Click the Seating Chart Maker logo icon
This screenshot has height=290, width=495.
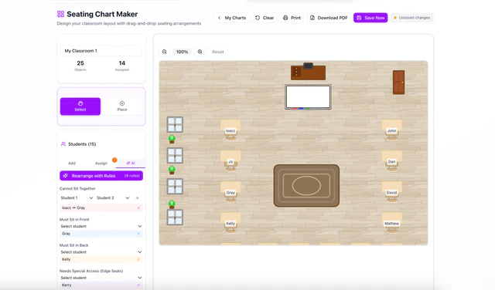(60, 14)
